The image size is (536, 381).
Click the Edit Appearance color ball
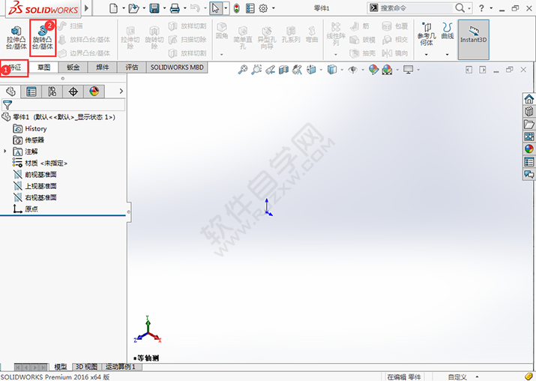click(x=373, y=70)
